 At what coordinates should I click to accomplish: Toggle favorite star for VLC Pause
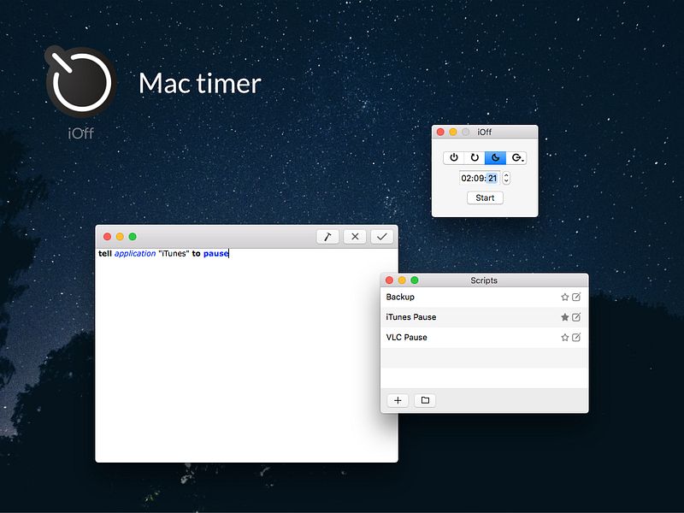[565, 337]
